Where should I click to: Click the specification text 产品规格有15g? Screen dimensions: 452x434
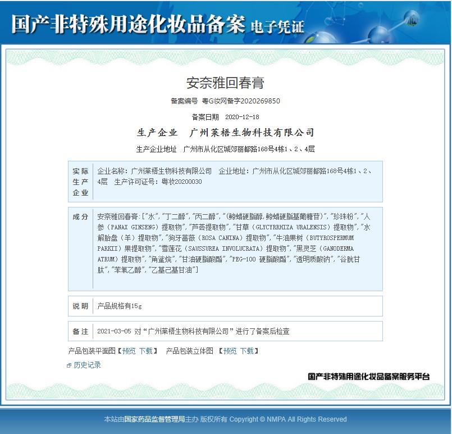[x=120, y=306]
